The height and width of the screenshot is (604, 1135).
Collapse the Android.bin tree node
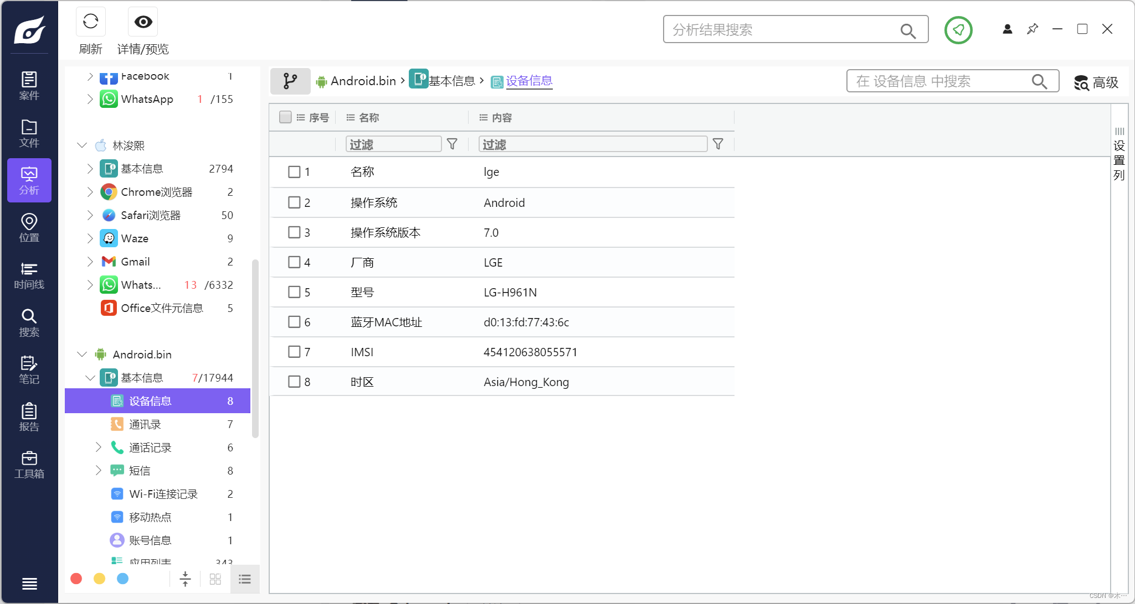click(82, 355)
